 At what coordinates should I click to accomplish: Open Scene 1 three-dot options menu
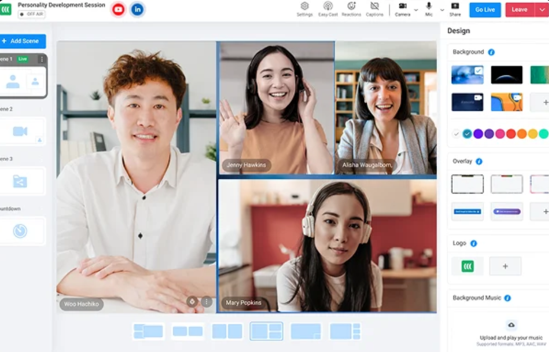click(x=41, y=59)
